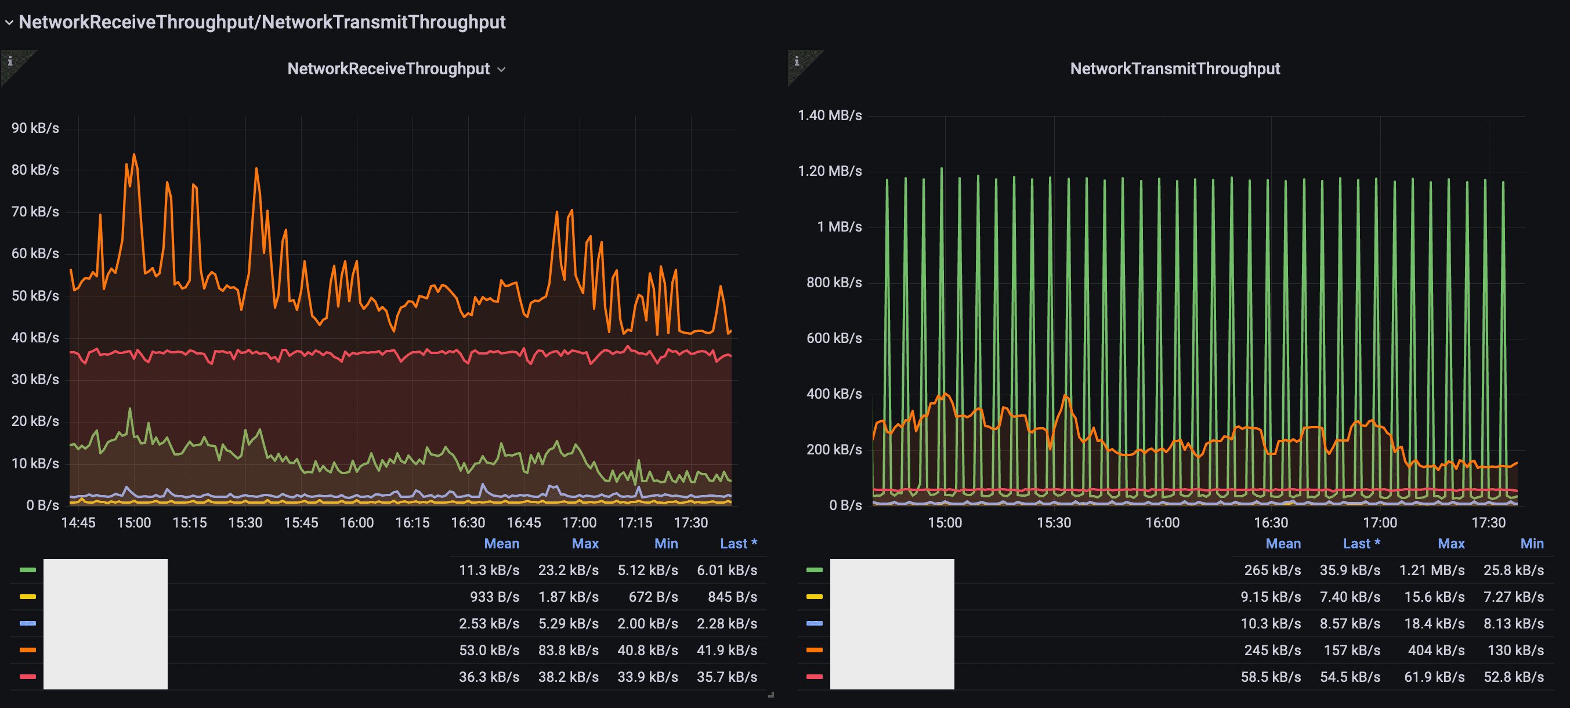Sort receive legend by Max column

point(584,543)
